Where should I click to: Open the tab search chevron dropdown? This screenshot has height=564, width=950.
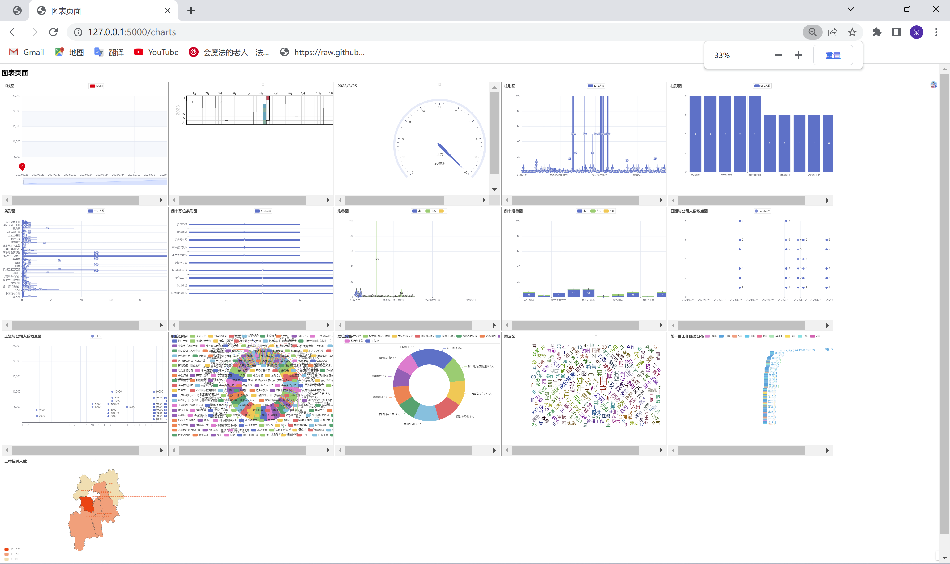[x=851, y=9]
